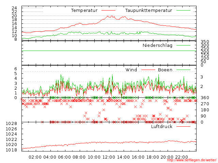The width and height of the screenshot is (218, 163).
Task: Select the Wind legend label
Action: coord(131,70)
